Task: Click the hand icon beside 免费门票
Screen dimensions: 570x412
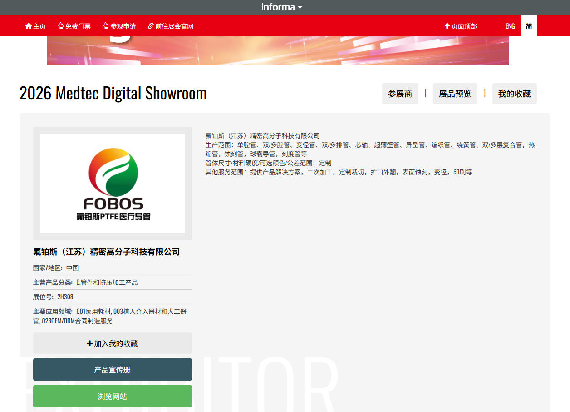Action: (61, 26)
